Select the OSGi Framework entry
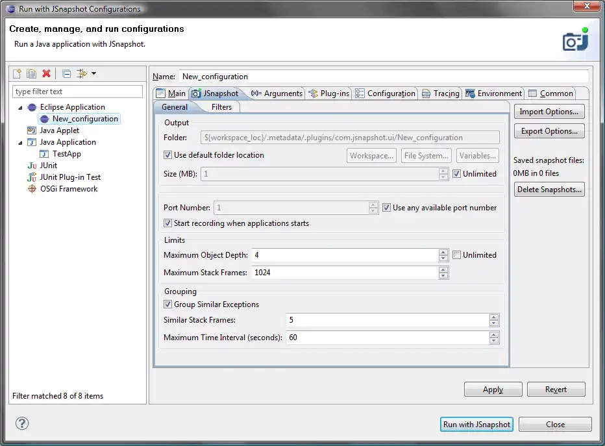The height and width of the screenshot is (446, 605). point(69,189)
